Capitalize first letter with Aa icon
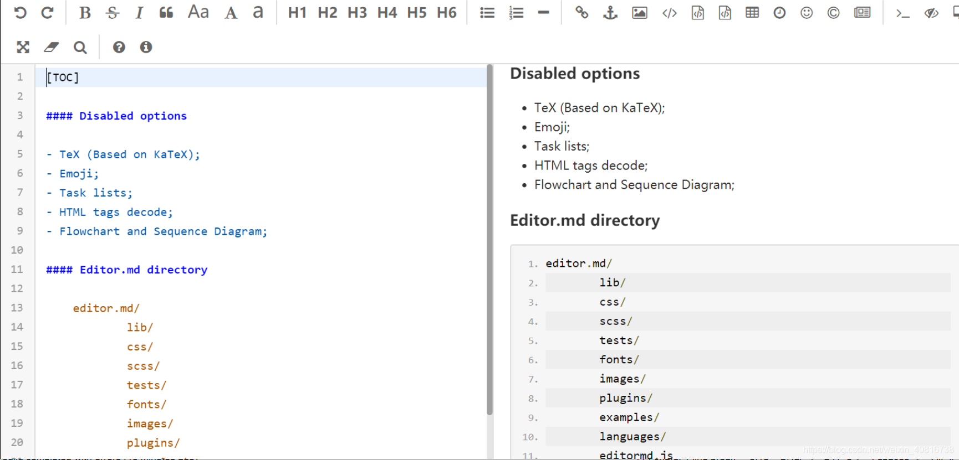This screenshot has height=460, width=959. click(x=198, y=12)
